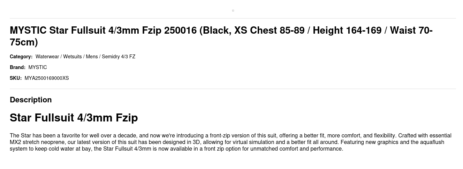Click the "Description" section heading
463x169 pixels.
click(31, 100)
